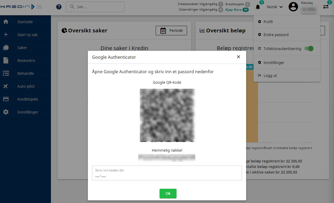
Task: Click the credit card Kredittsjekk icon
Action: tap(6, 99)
